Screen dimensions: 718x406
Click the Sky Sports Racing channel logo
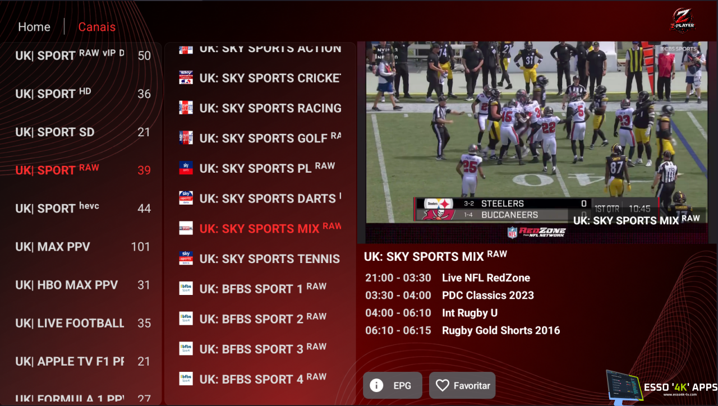click(x=186, y=108)
